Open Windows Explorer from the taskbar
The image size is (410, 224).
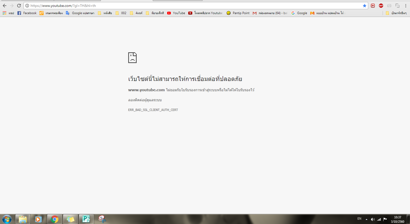click(23, 219)
